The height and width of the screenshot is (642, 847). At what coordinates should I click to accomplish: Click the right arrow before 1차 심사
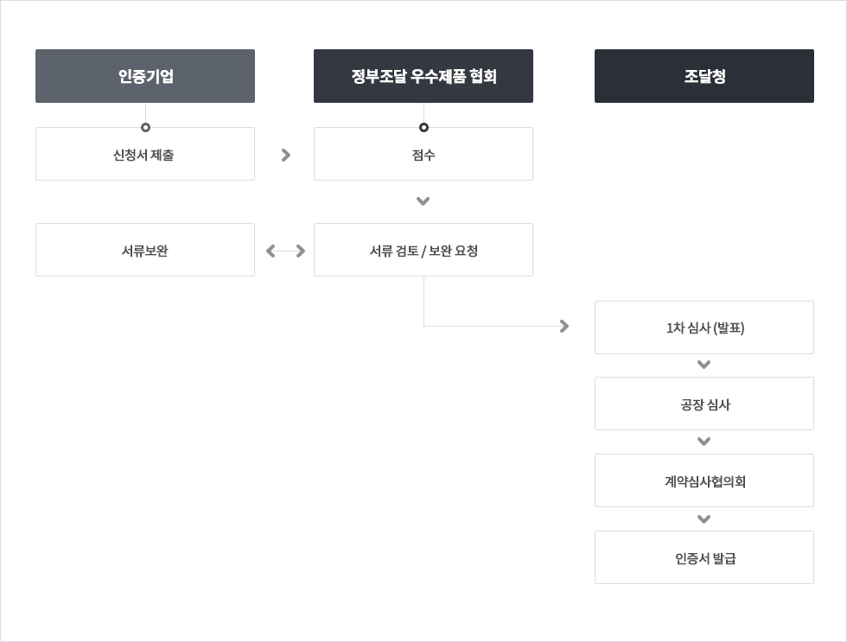564,326
